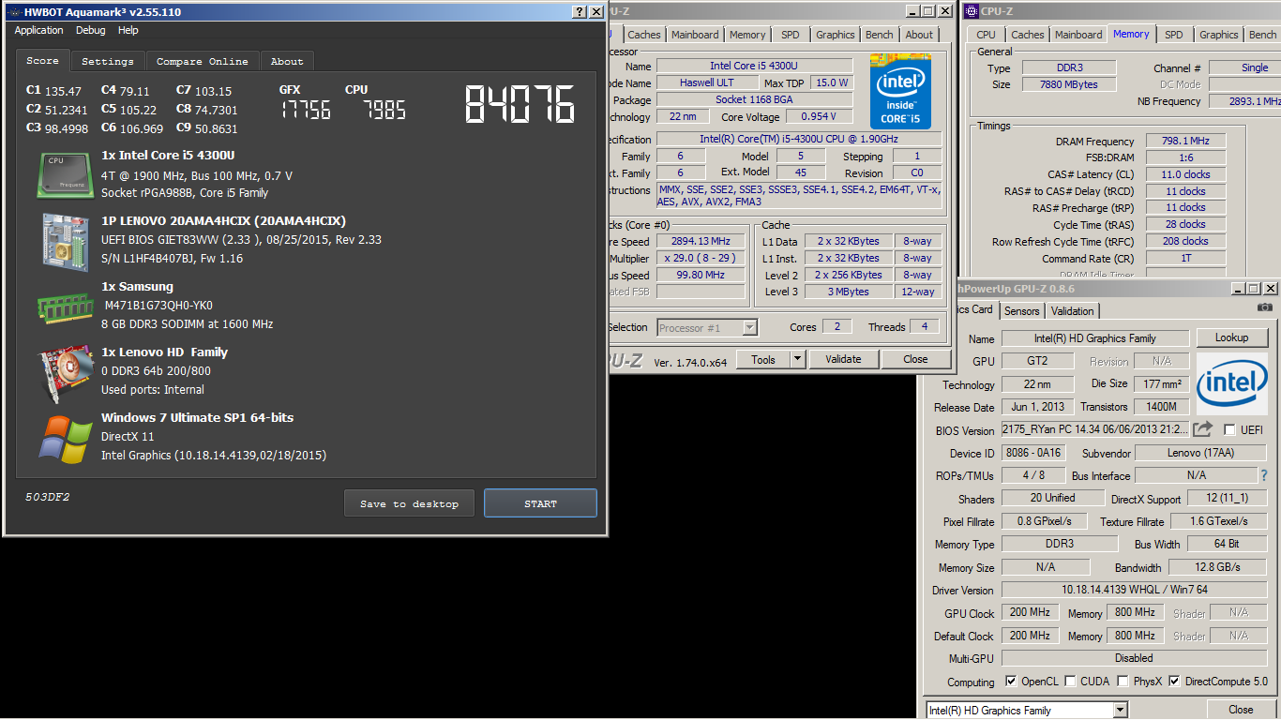Open the Caches tab in the right CPU-Z window

coord(1027,35)
